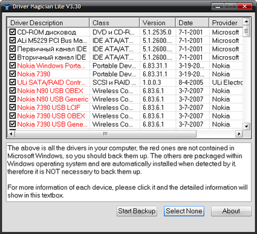Toggle Nokia N90 USB OBEX checkbox
257x234 pixels.
pos(13,91)
